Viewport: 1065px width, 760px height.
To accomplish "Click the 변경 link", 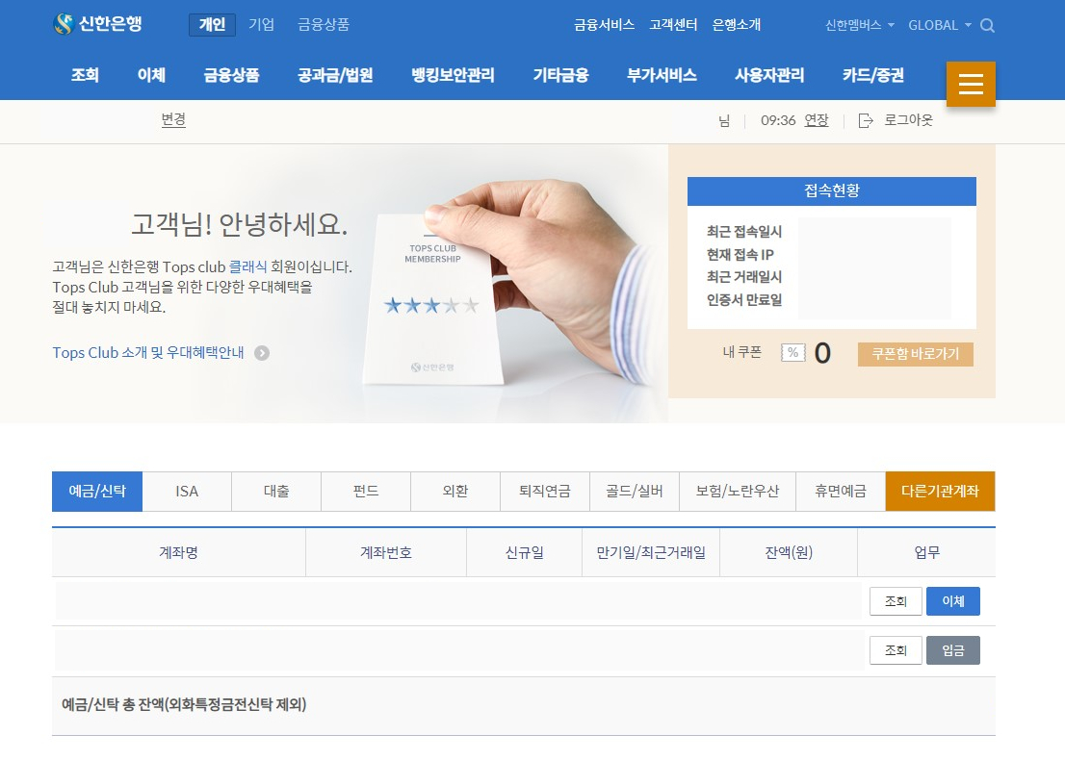I will coord(173,120).
